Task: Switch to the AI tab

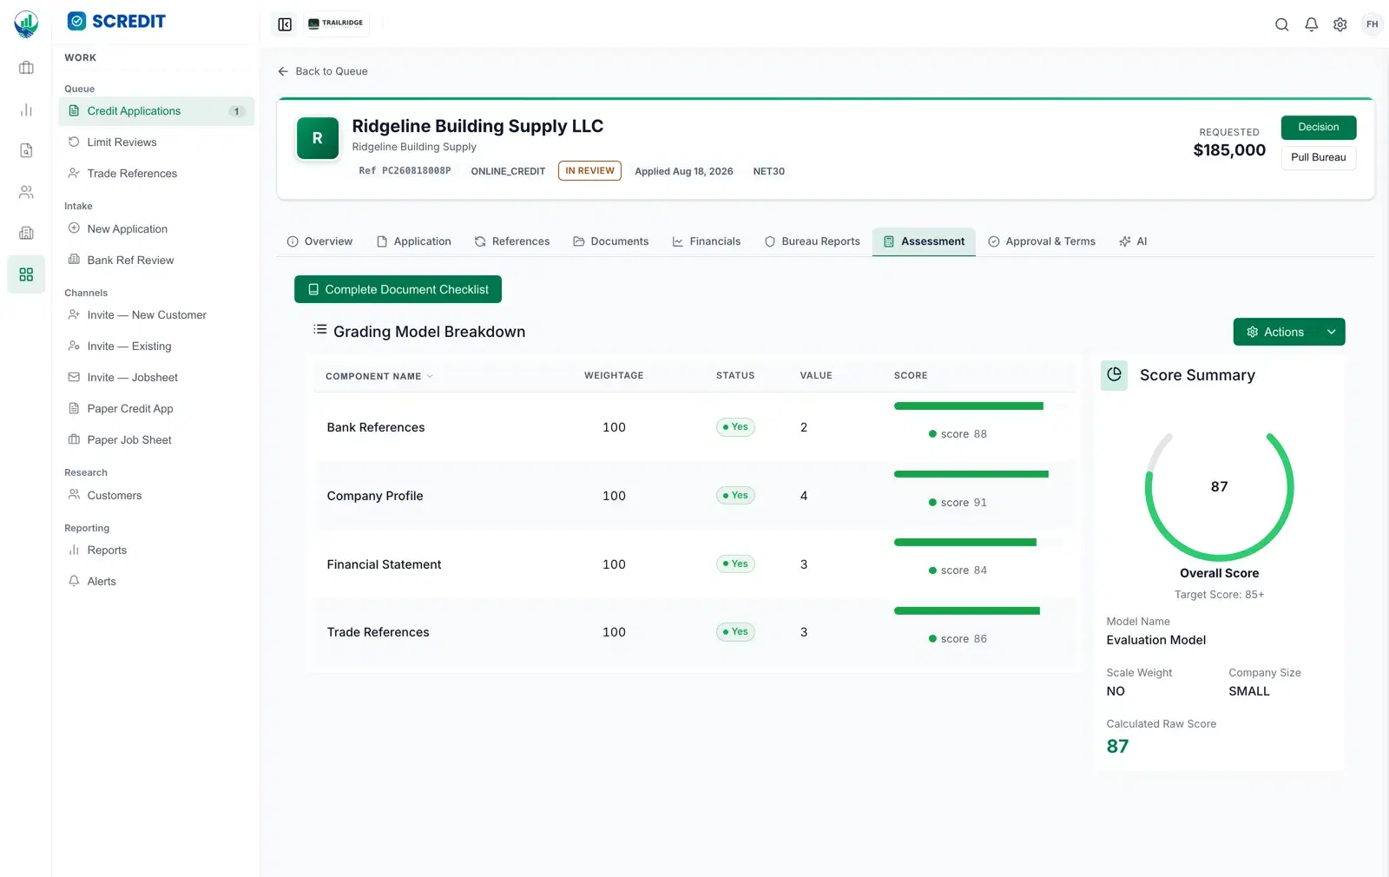Action: [1133, 241]
